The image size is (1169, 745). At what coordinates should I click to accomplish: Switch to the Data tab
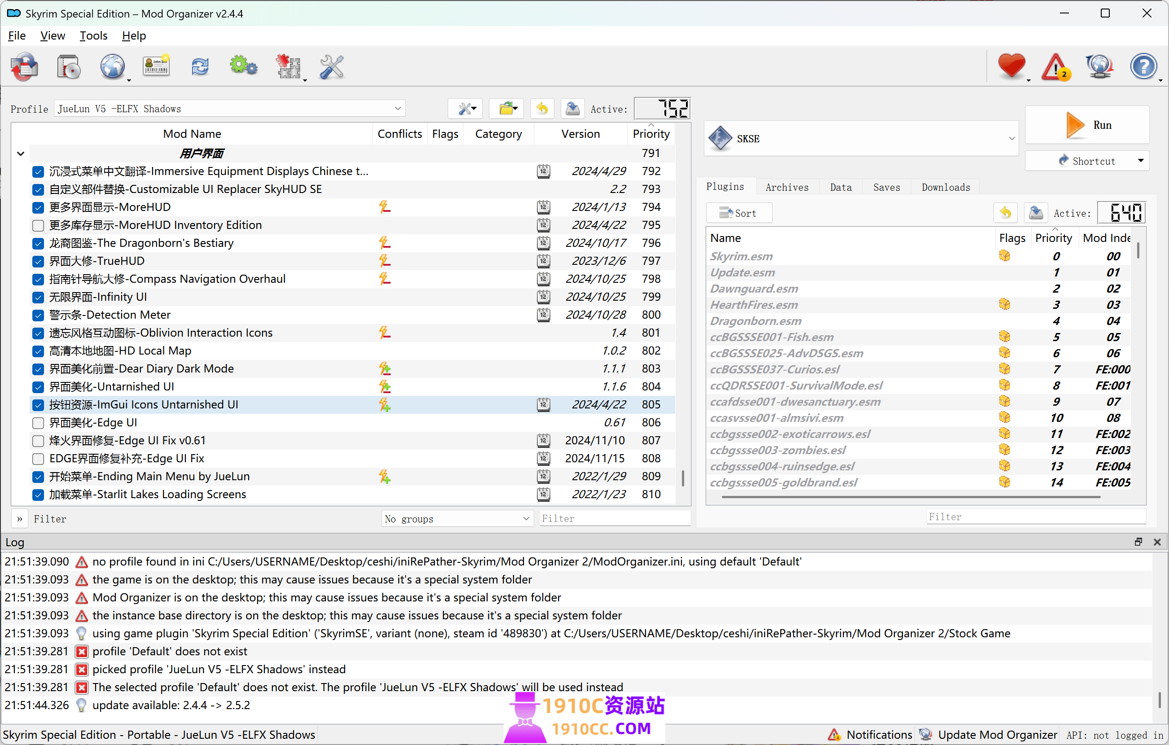pos(841,187)
